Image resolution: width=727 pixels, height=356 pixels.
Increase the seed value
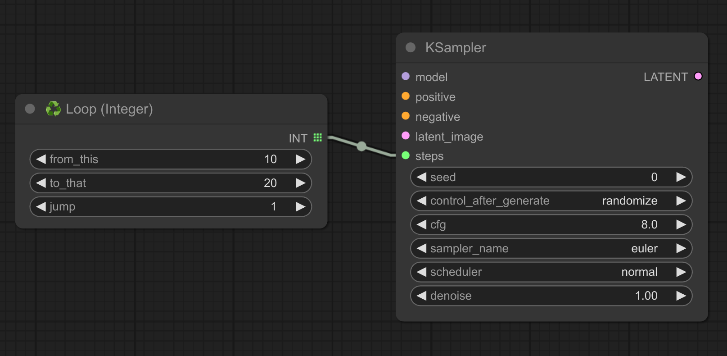[x=681, y=177]
